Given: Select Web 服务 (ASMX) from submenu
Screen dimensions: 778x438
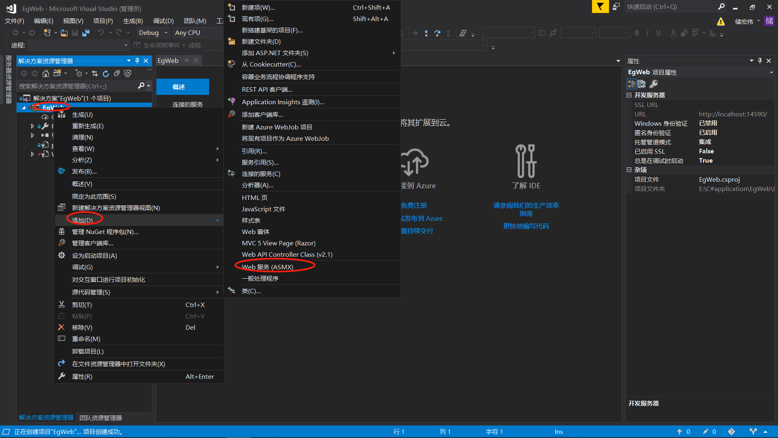Looking at the screenshot, I should (267, 267).
